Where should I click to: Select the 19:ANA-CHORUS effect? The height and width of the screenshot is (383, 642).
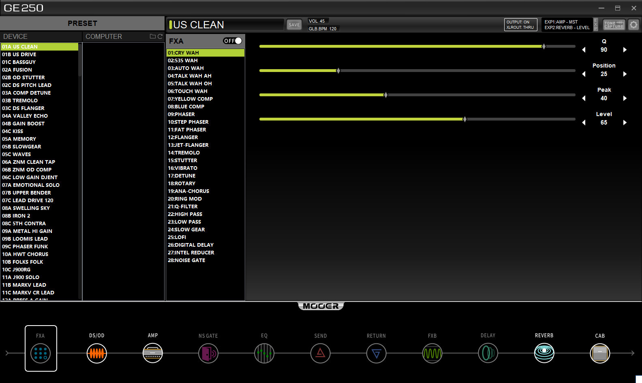point(205,191)
